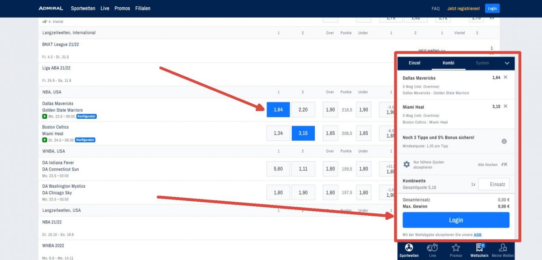Select Under 159,5 odds for Fever game
This screenshot has height=260, width=542.
pyautogui.click(x=364, y=169)
